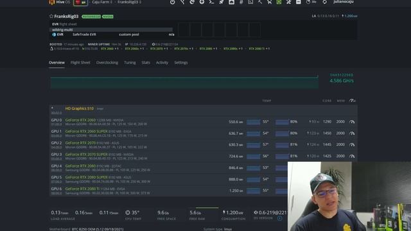
Task: Click the minus box toolbar icon
Action: tap(298, 2)
